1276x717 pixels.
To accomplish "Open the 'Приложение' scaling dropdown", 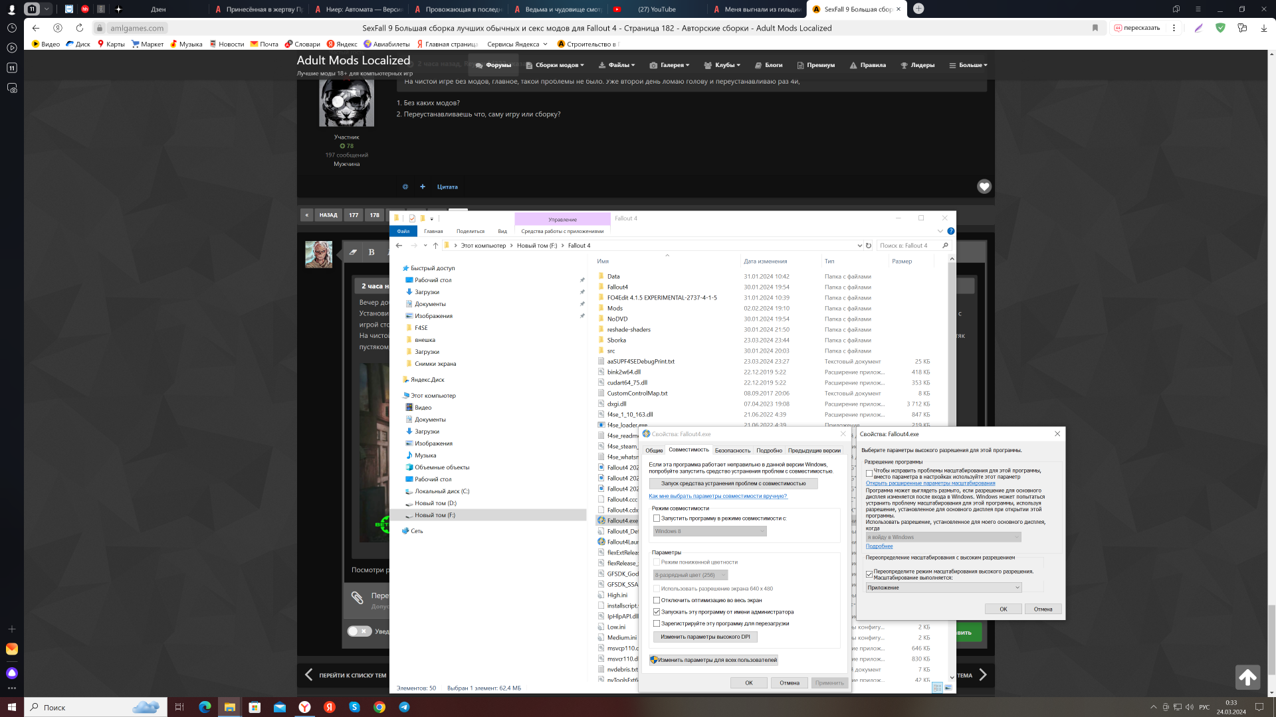I will 944,588.
